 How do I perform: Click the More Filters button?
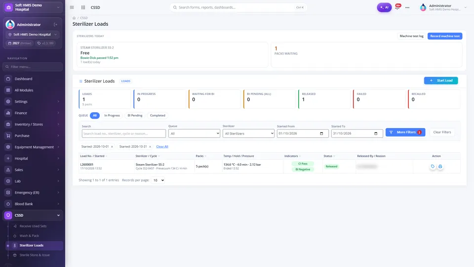click(x=405, y=133)
